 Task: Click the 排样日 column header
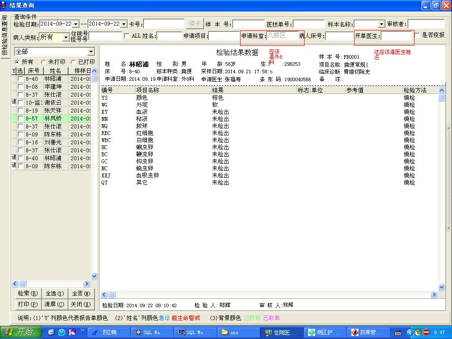click(x=79, y=71)
